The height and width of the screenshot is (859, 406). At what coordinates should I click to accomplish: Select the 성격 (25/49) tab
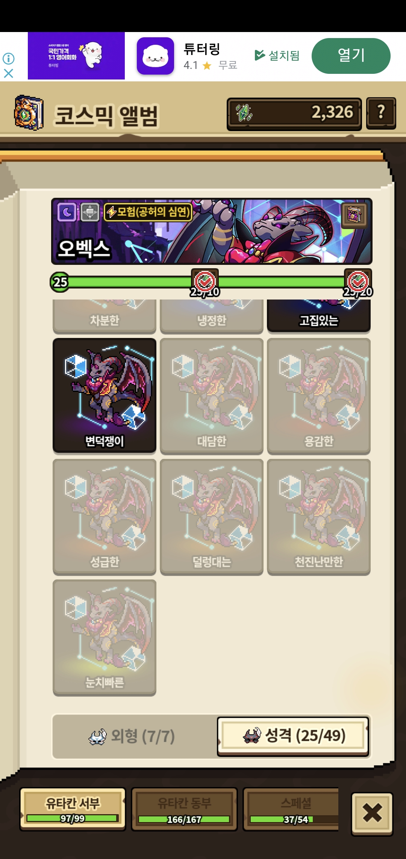tap(293, 736)
